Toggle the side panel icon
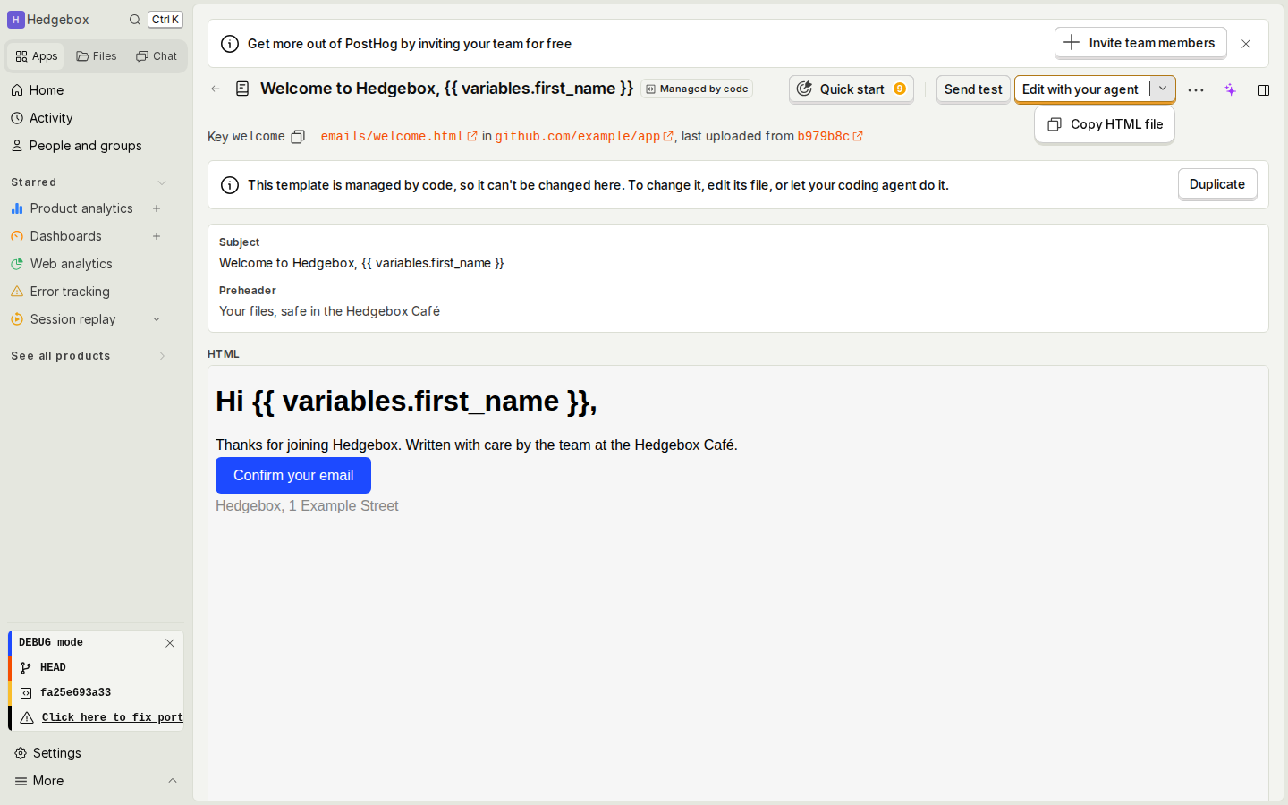1288x805 pixels. click(x=1264, y=89)
